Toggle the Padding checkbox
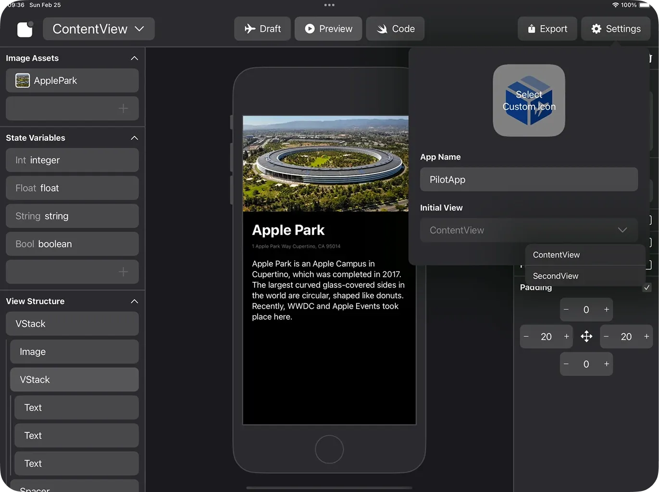 click(x=647, y=287)
